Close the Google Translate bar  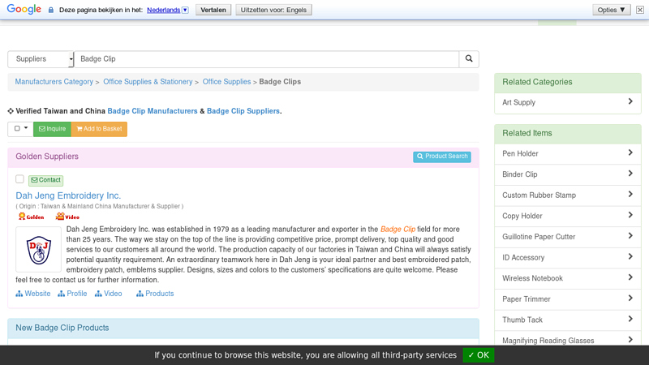[640, 10]
